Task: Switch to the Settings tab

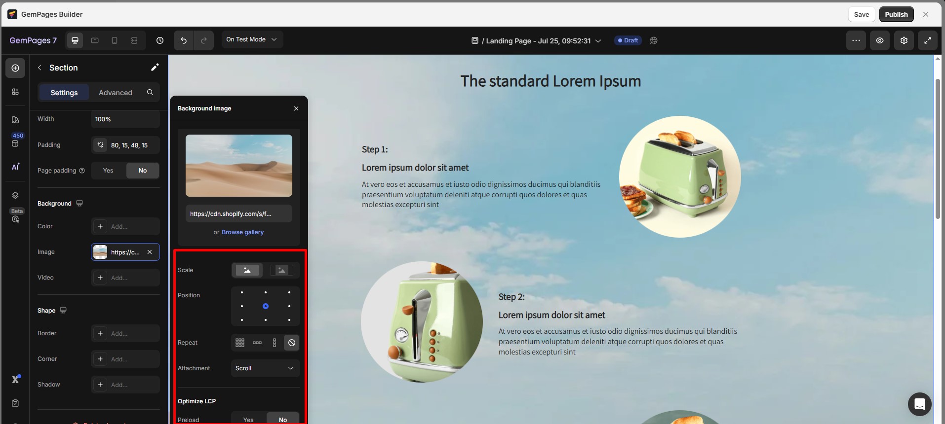Action: [x=64, y=92]
